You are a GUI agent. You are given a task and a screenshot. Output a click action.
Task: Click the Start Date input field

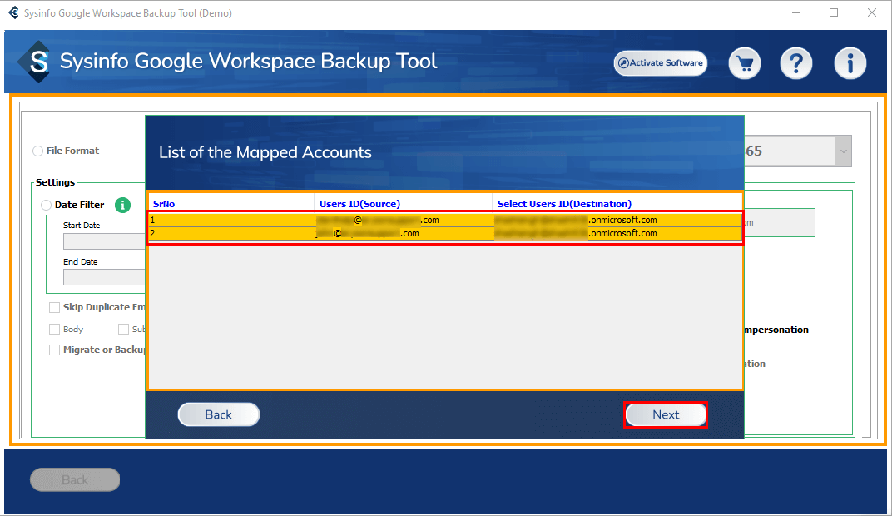(x=104, y=241)
